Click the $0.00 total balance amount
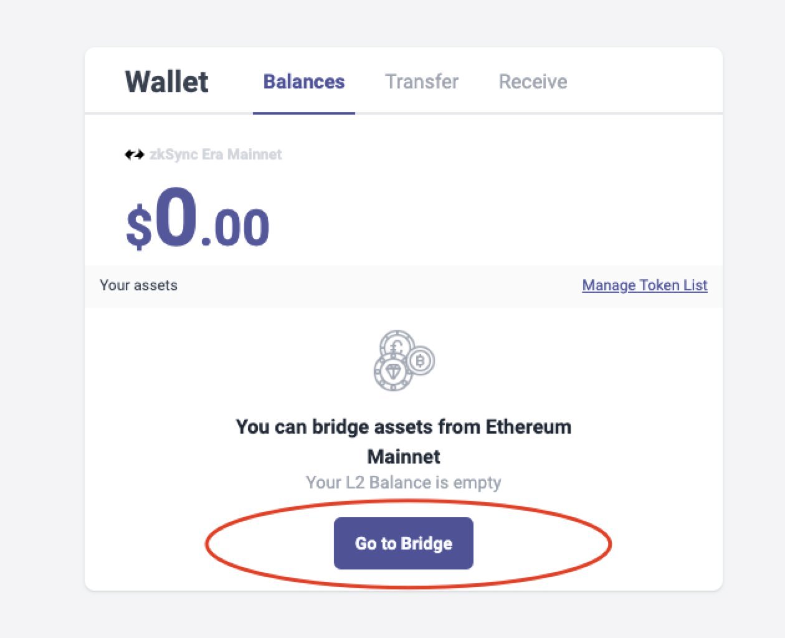The width and height of the screenshot is (785, 638). tap(197, 219)
